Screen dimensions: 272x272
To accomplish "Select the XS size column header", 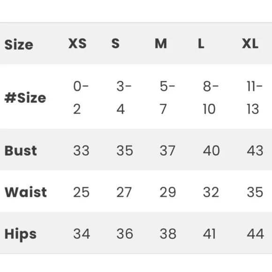I will [77, 43].
